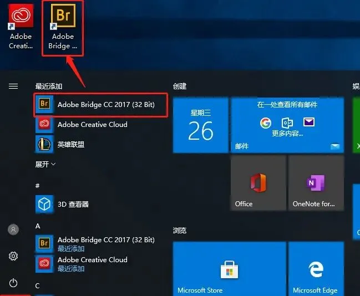Open Settings gear icon
This screenshot has height=296, width=360.
pos(13,256)
